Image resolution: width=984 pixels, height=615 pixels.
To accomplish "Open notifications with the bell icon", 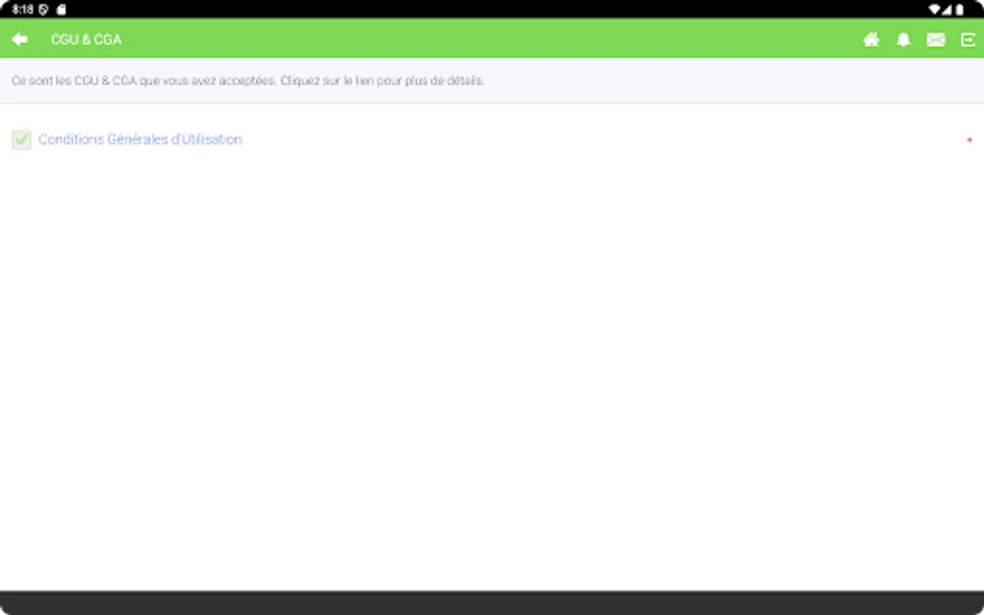I will [903, 39].
